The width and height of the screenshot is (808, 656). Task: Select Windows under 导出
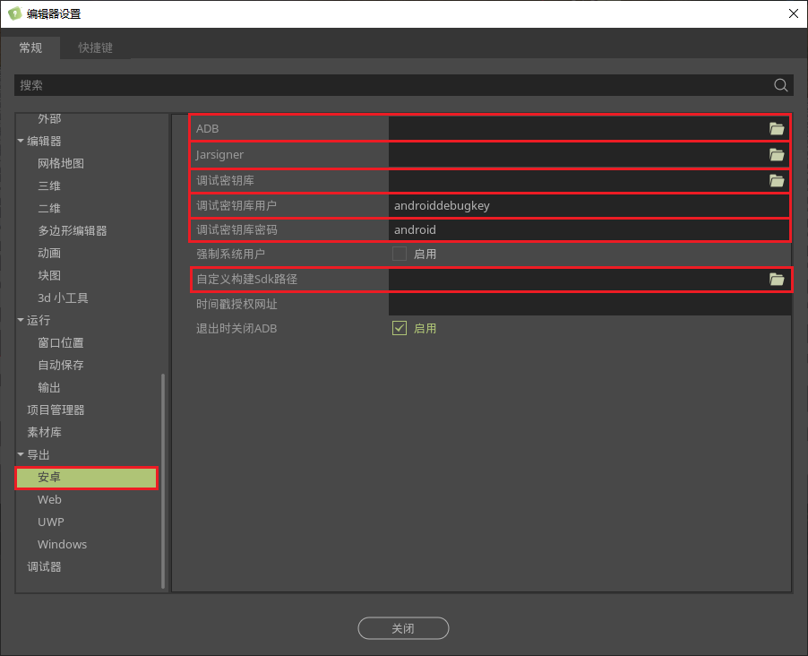pos(63,545)
